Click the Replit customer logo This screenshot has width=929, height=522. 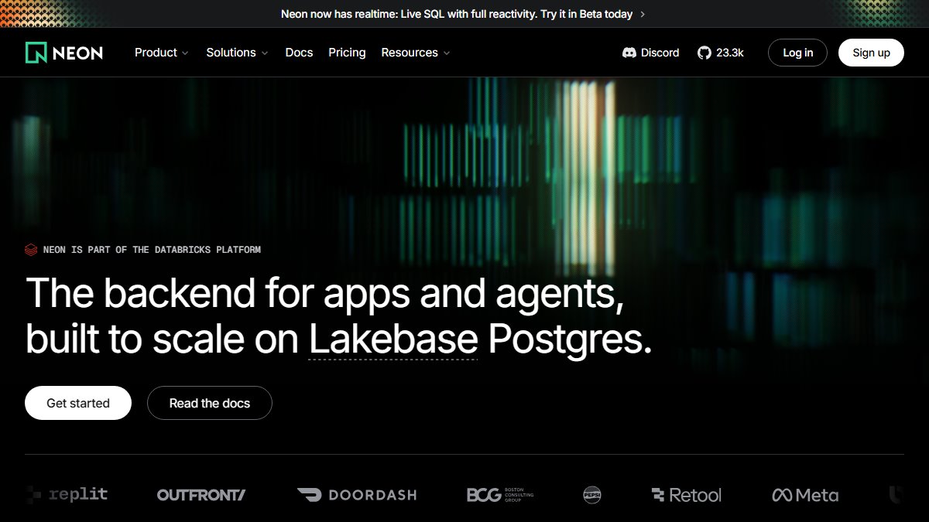[x=67, y=494]
